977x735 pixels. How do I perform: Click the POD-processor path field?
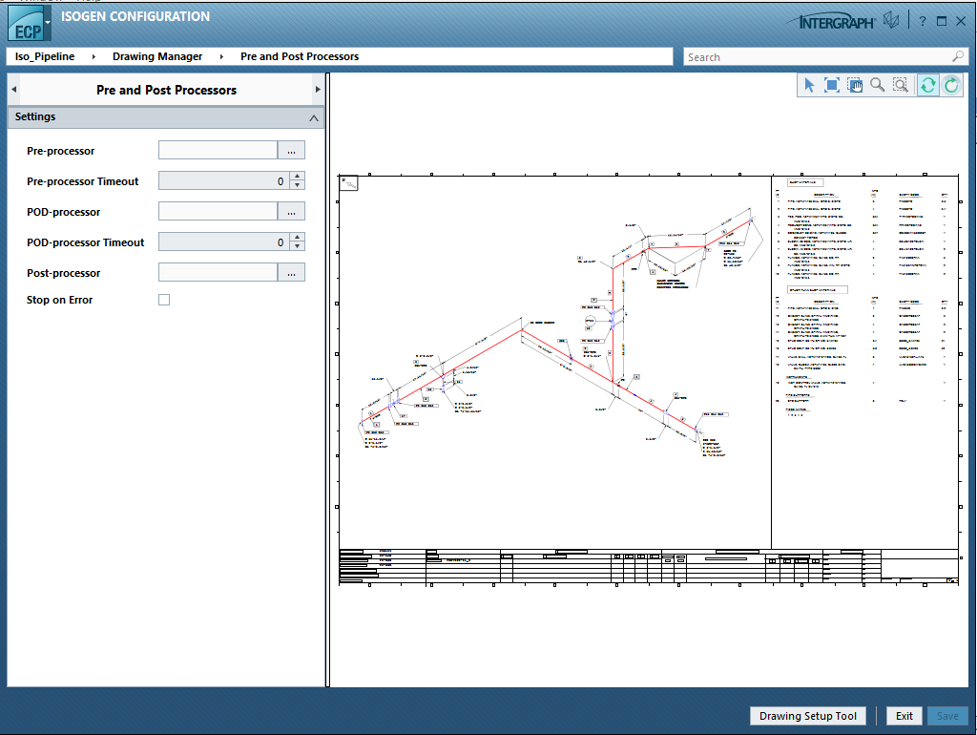pos(218,211)
